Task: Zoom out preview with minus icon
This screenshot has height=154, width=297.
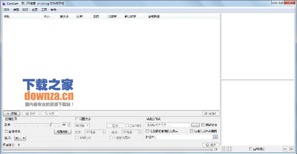Action: (x=285, y=149)
